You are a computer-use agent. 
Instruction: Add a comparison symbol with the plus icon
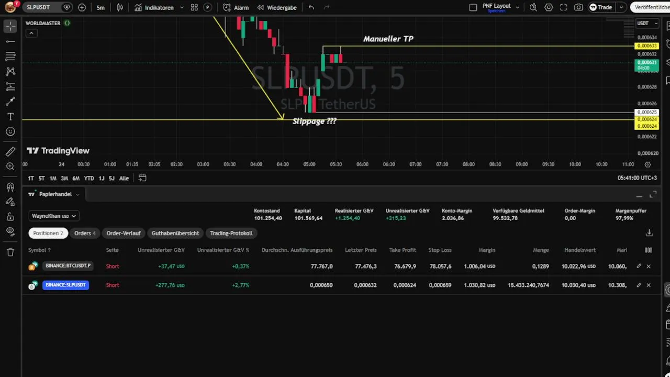82,7
